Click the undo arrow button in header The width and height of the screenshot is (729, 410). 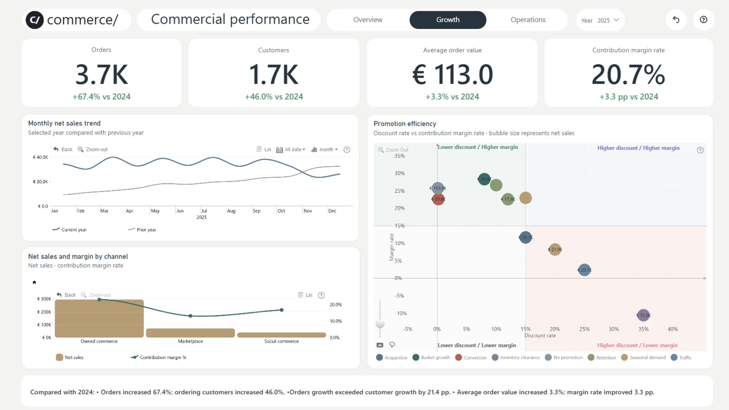(x=676, y=20)
